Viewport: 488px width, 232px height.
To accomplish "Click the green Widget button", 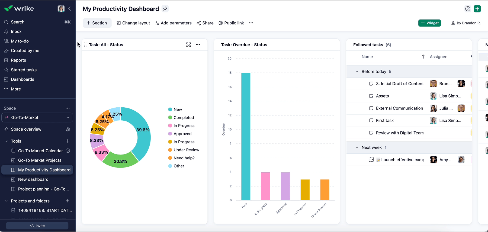I will pos(429,23).
